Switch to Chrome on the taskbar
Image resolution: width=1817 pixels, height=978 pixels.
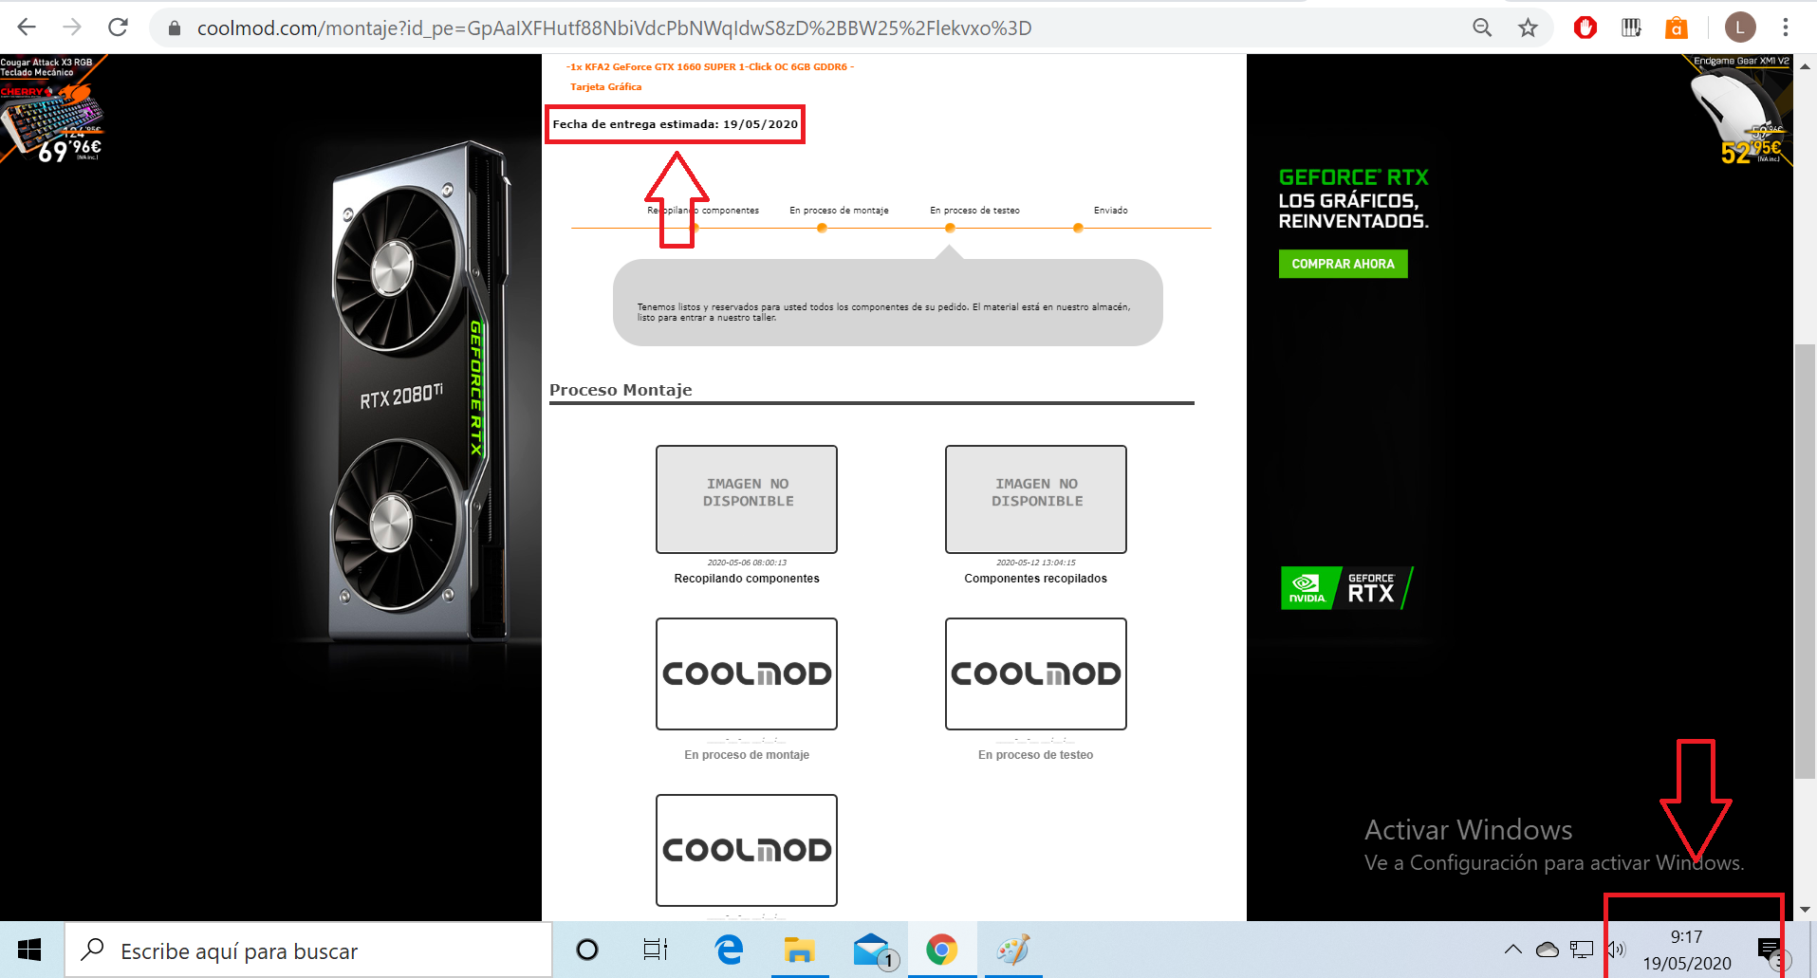[x=942, y=950]
